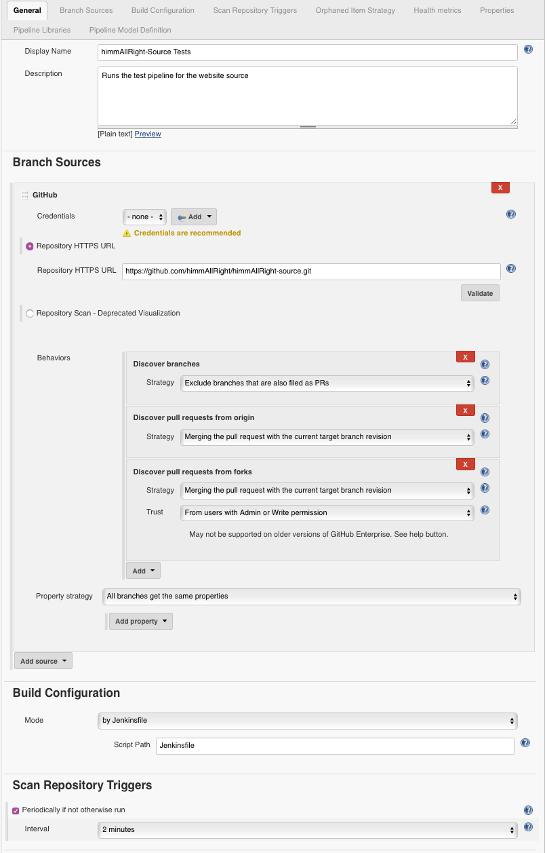Remove the Discover branches behavior
547x853 pixels.
(465, 357)
